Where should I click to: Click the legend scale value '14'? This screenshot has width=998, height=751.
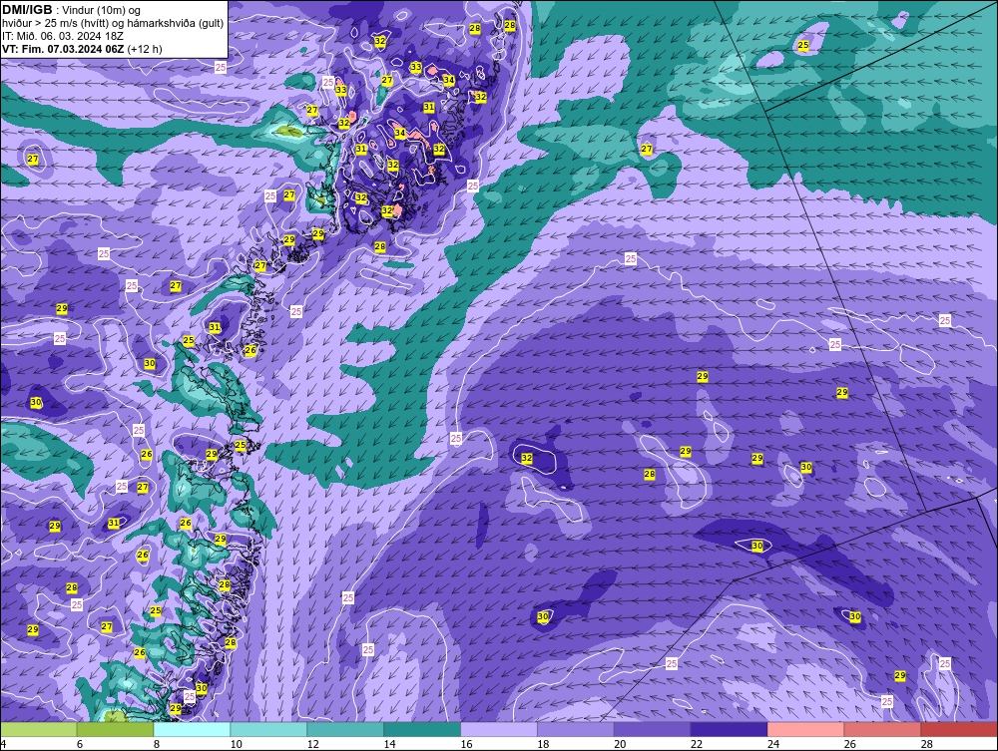[x=389, y=744]
